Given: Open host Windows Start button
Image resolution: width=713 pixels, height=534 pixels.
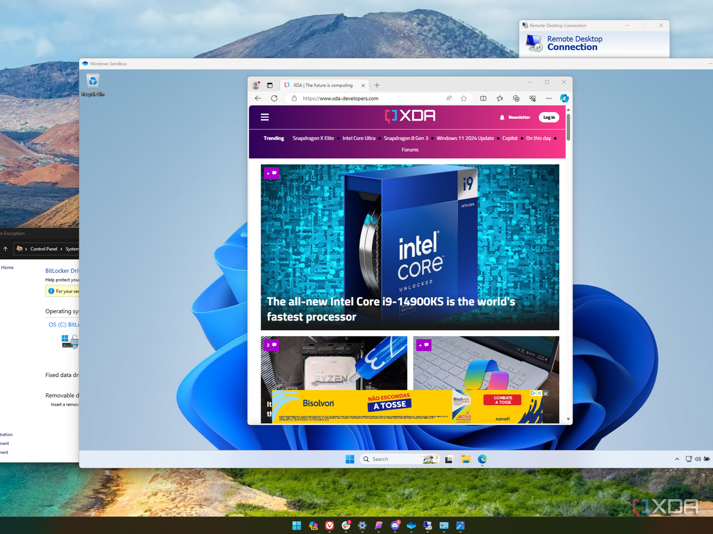Looking at the screenshot, I should 297,526.
